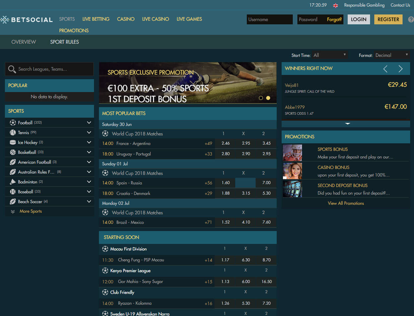Click the Forgot? password link
This screenshot has height=316, width=414.
point(334,20)
